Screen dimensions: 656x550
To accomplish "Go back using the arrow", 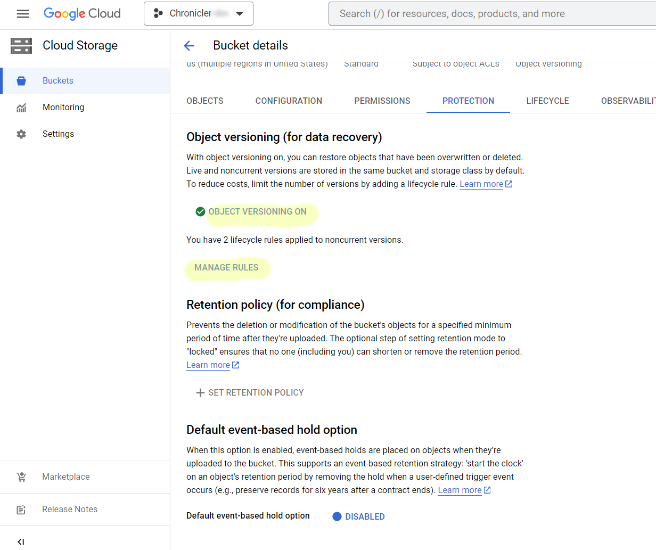I will tap(189, 46).
